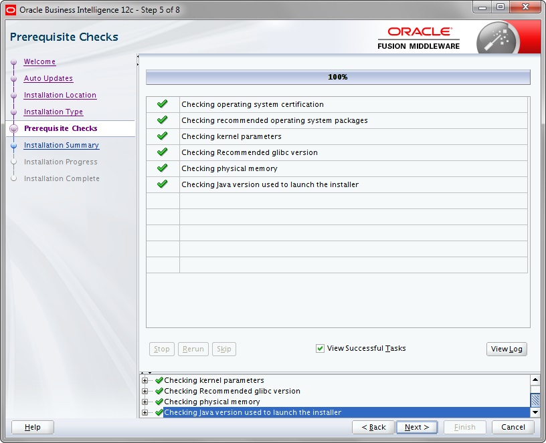Select 'Checking physical memory' table row text
Screen dimensions: 546x443
click(x=229, y=168)
